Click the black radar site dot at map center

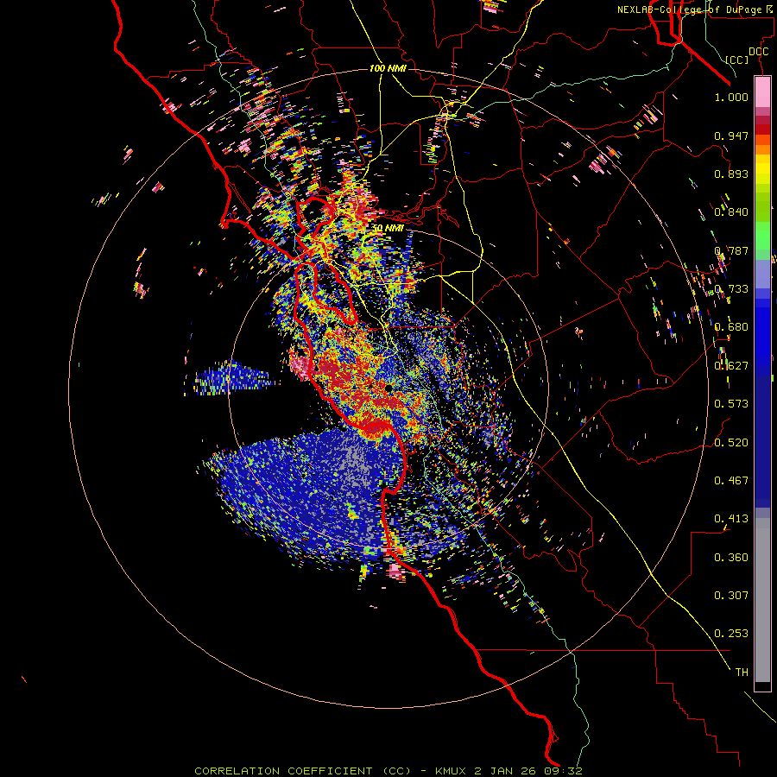point(388,388)
